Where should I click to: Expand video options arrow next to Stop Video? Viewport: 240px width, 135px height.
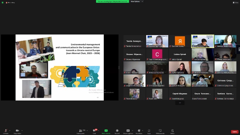[x=22, y=130]
